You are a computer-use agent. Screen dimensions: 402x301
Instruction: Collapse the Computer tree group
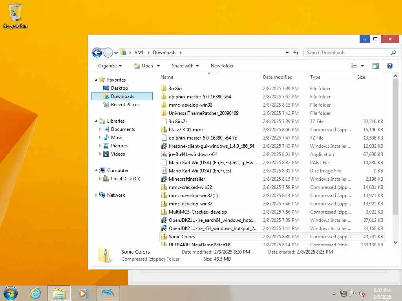(96, 170)
